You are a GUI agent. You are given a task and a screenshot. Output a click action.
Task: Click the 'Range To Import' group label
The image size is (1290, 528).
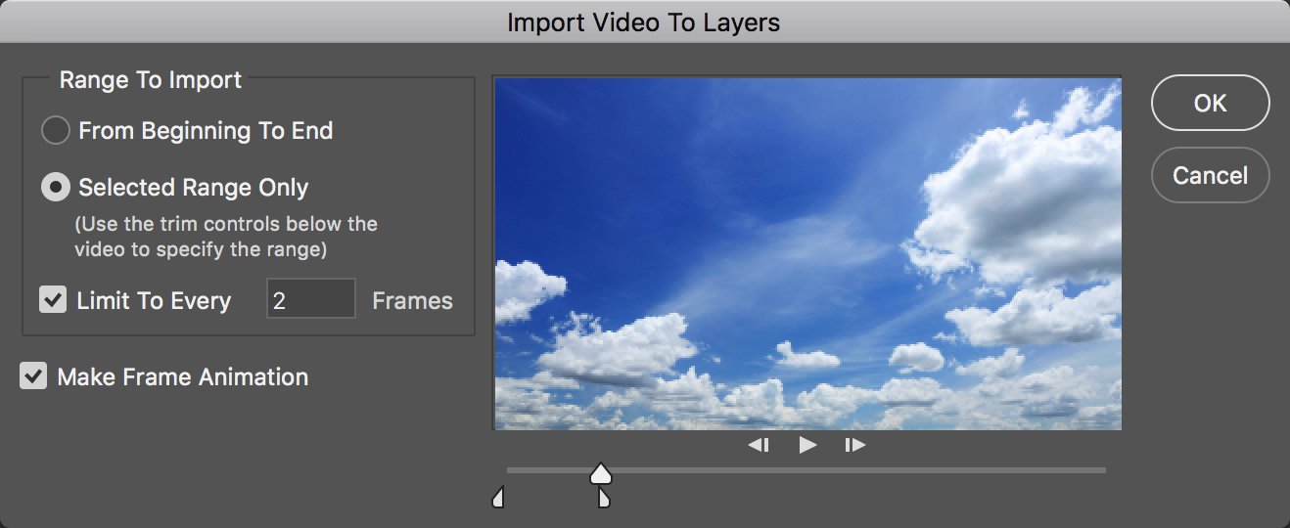tap(151, 80)
